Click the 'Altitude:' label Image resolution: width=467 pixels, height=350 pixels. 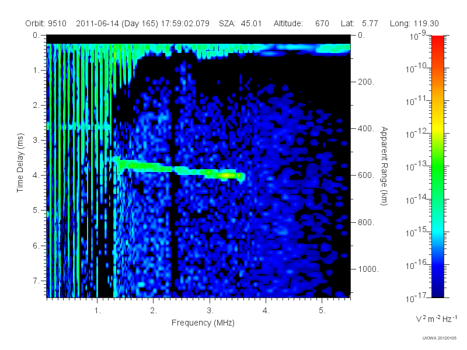[288, 23]
